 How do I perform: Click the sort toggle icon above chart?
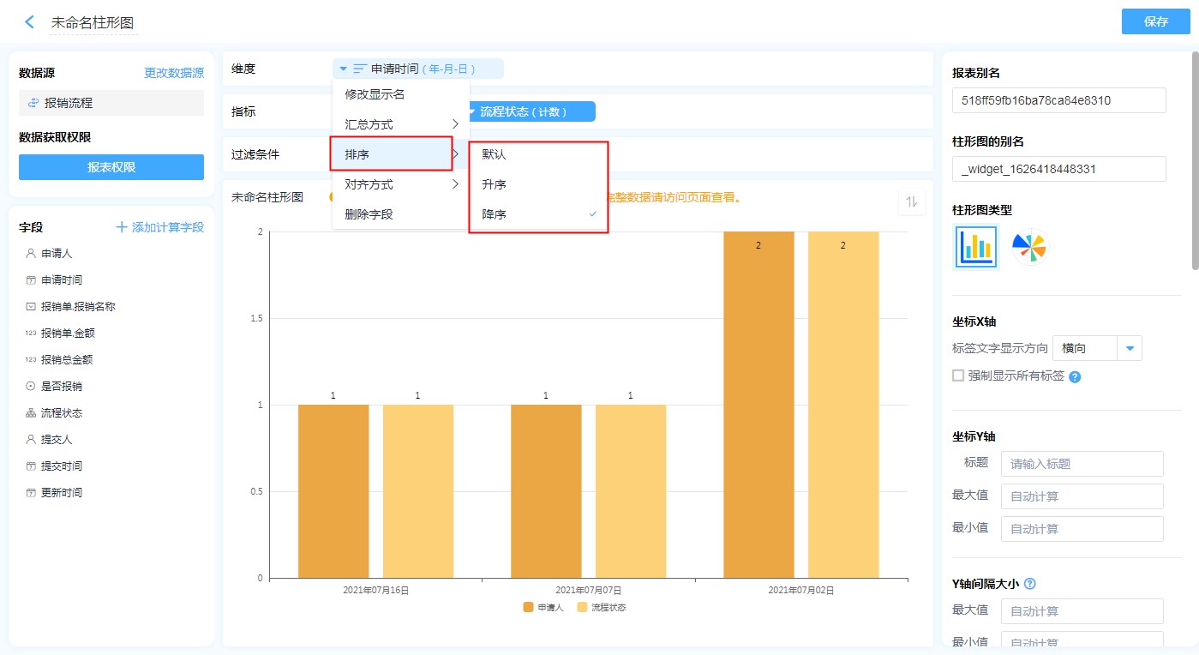pyautogui.click(x=912, y=201)
